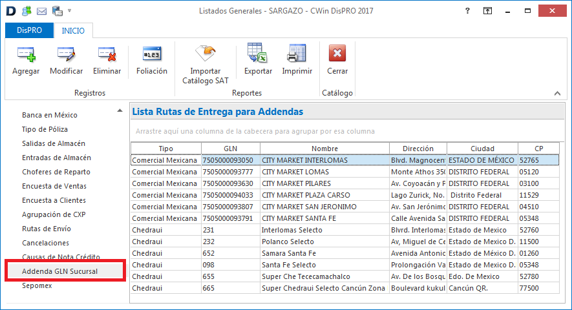The height and width of the screenshot is (310, 572).
Task: Select Entradas de Almacén in sidebar
Action: [56, 158]
